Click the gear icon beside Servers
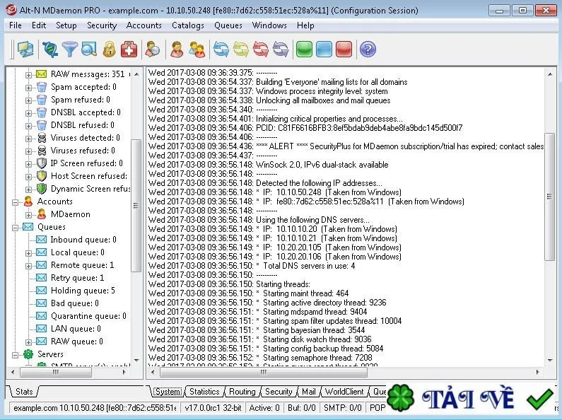 pyautogui.click(x=28, y=354)
